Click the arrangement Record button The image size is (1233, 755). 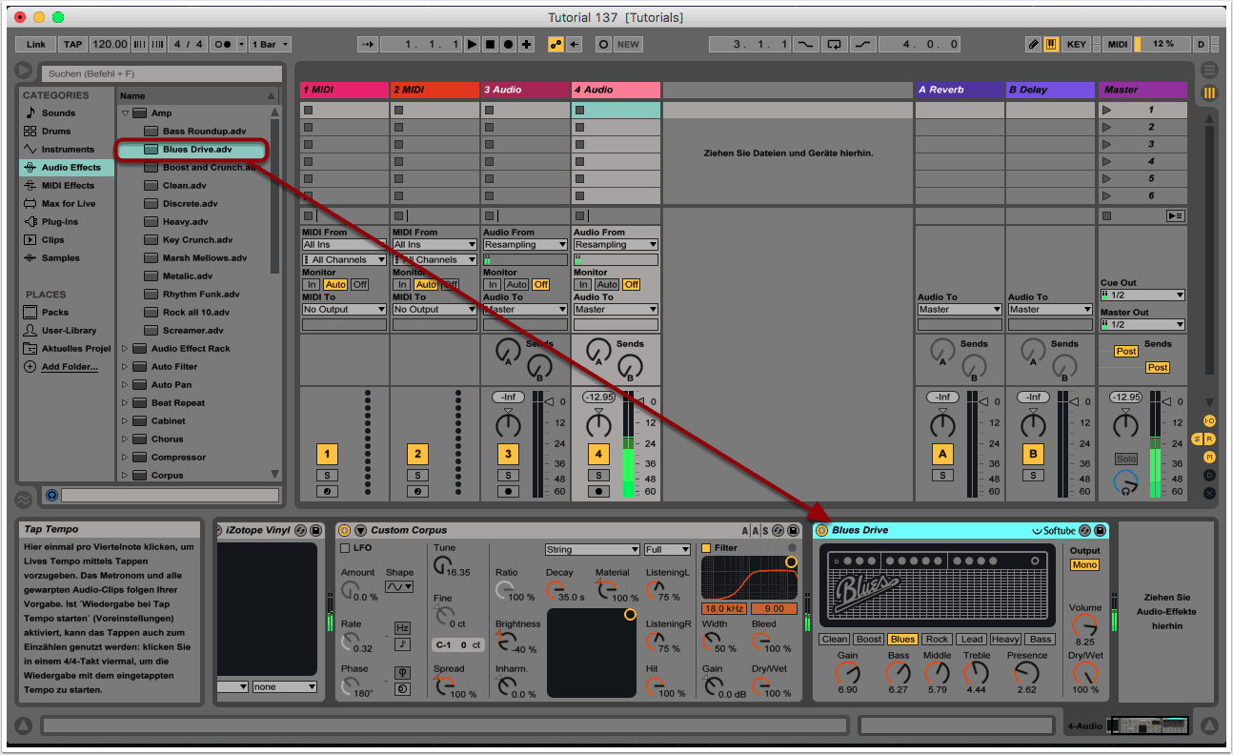coord(508,45)
